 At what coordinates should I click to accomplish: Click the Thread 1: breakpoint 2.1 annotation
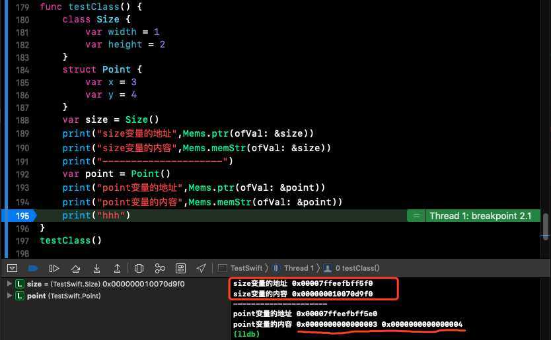pyautogui.click(x=480, y=216)
